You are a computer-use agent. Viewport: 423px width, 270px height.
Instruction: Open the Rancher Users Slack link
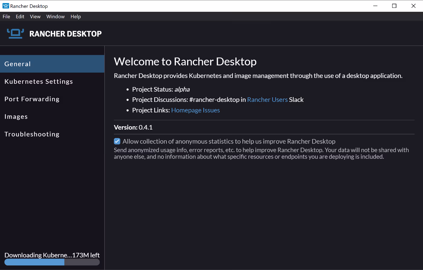[x=267, y=99]
